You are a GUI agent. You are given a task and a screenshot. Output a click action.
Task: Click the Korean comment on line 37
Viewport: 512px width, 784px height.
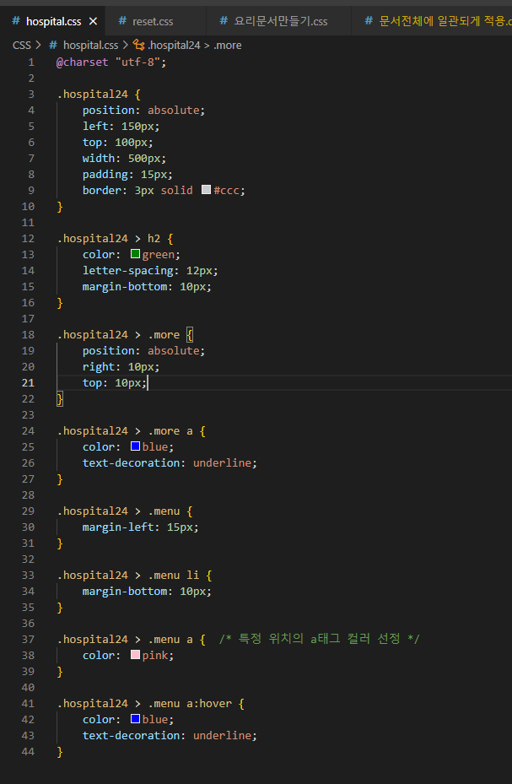click(x=320, y=639)
